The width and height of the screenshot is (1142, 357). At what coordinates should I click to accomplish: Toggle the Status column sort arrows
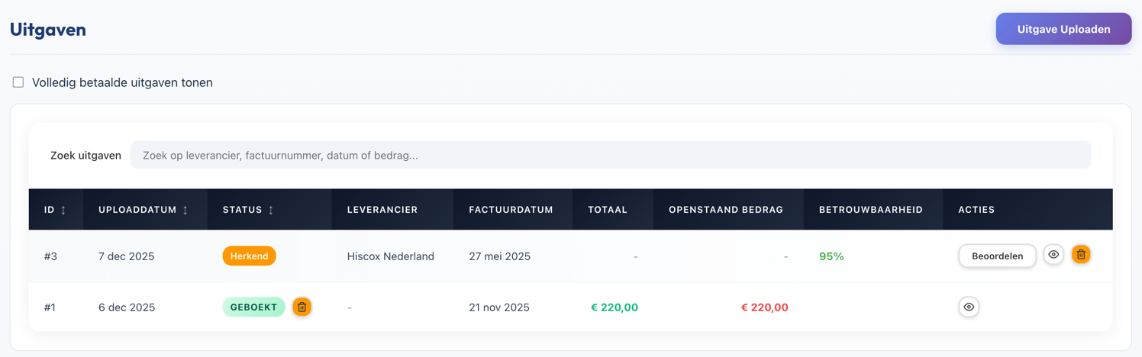tap(271, 210)
